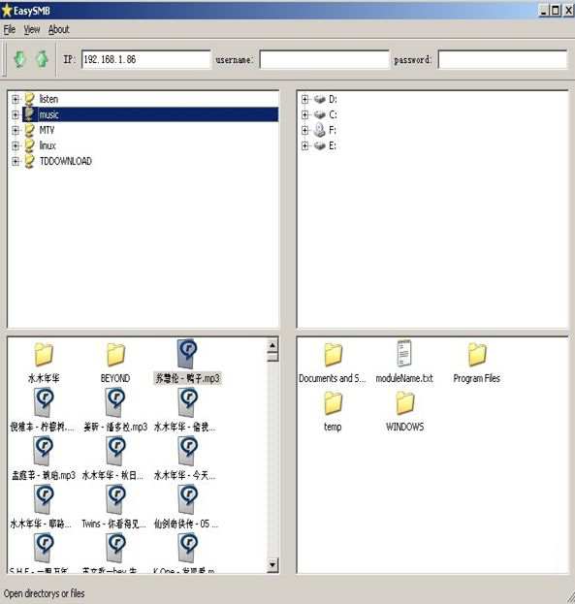
Task: Click the Program Files name text
Action: point(477,378)
